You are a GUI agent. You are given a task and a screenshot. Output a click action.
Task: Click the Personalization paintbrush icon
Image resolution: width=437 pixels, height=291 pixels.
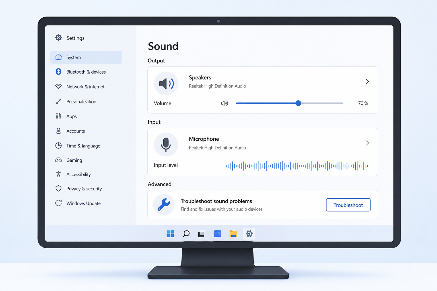pos(59,101)
